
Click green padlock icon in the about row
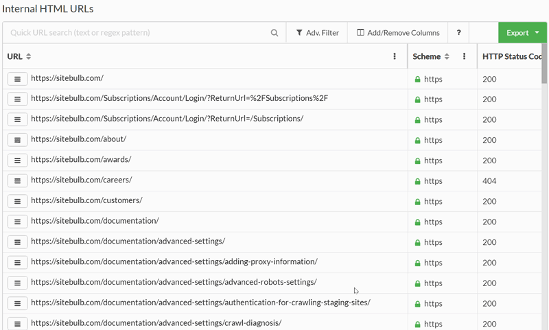[x=417, y=141]
